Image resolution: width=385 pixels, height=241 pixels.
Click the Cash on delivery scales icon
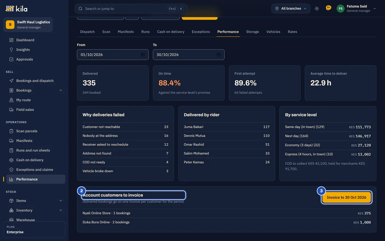point(11,160)
